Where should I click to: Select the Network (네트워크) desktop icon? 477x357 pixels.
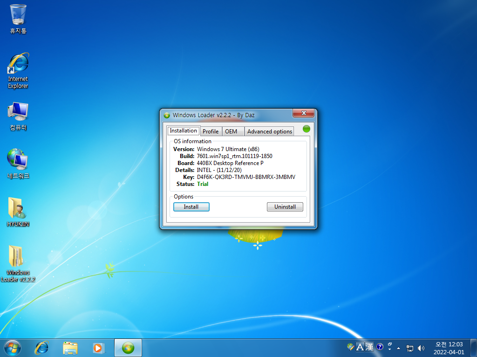click(18, 164)
